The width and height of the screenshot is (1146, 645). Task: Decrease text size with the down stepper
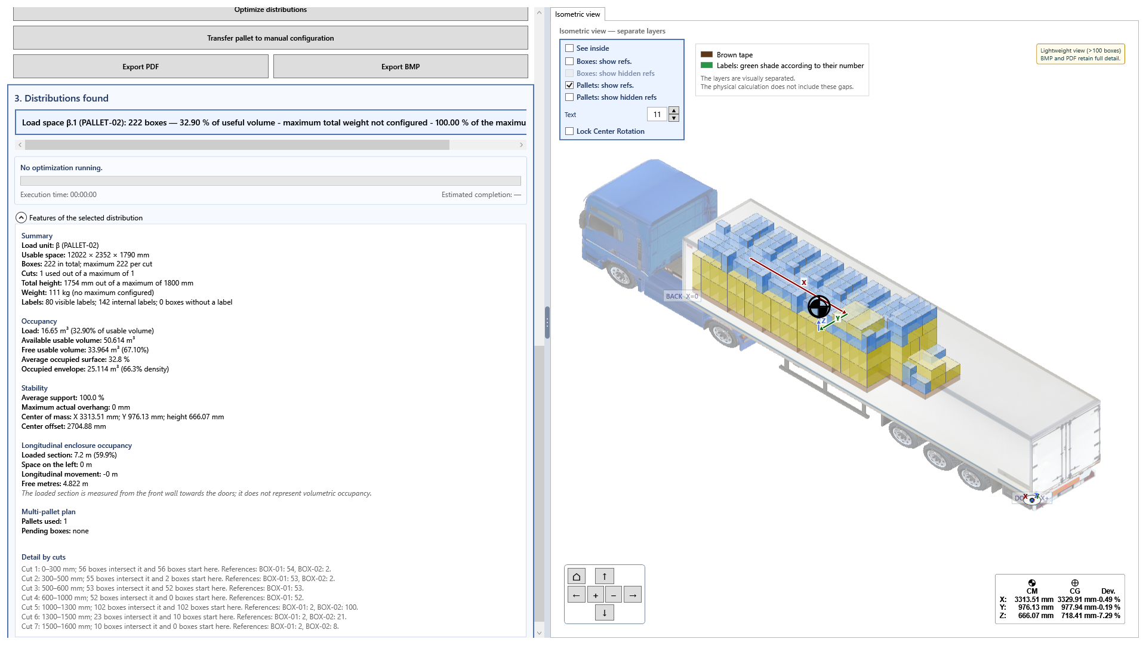coord(674,118)
